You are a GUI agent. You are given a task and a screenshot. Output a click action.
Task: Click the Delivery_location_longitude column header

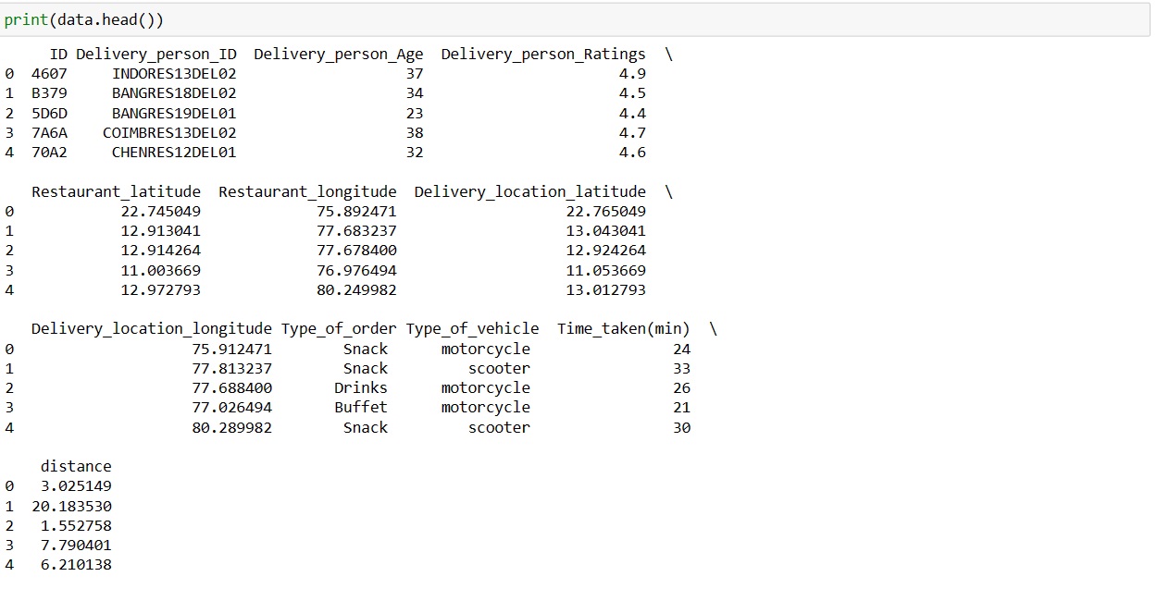152,329
